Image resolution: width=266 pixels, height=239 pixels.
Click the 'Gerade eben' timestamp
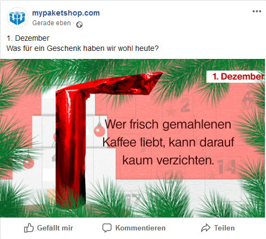[51, 23]
